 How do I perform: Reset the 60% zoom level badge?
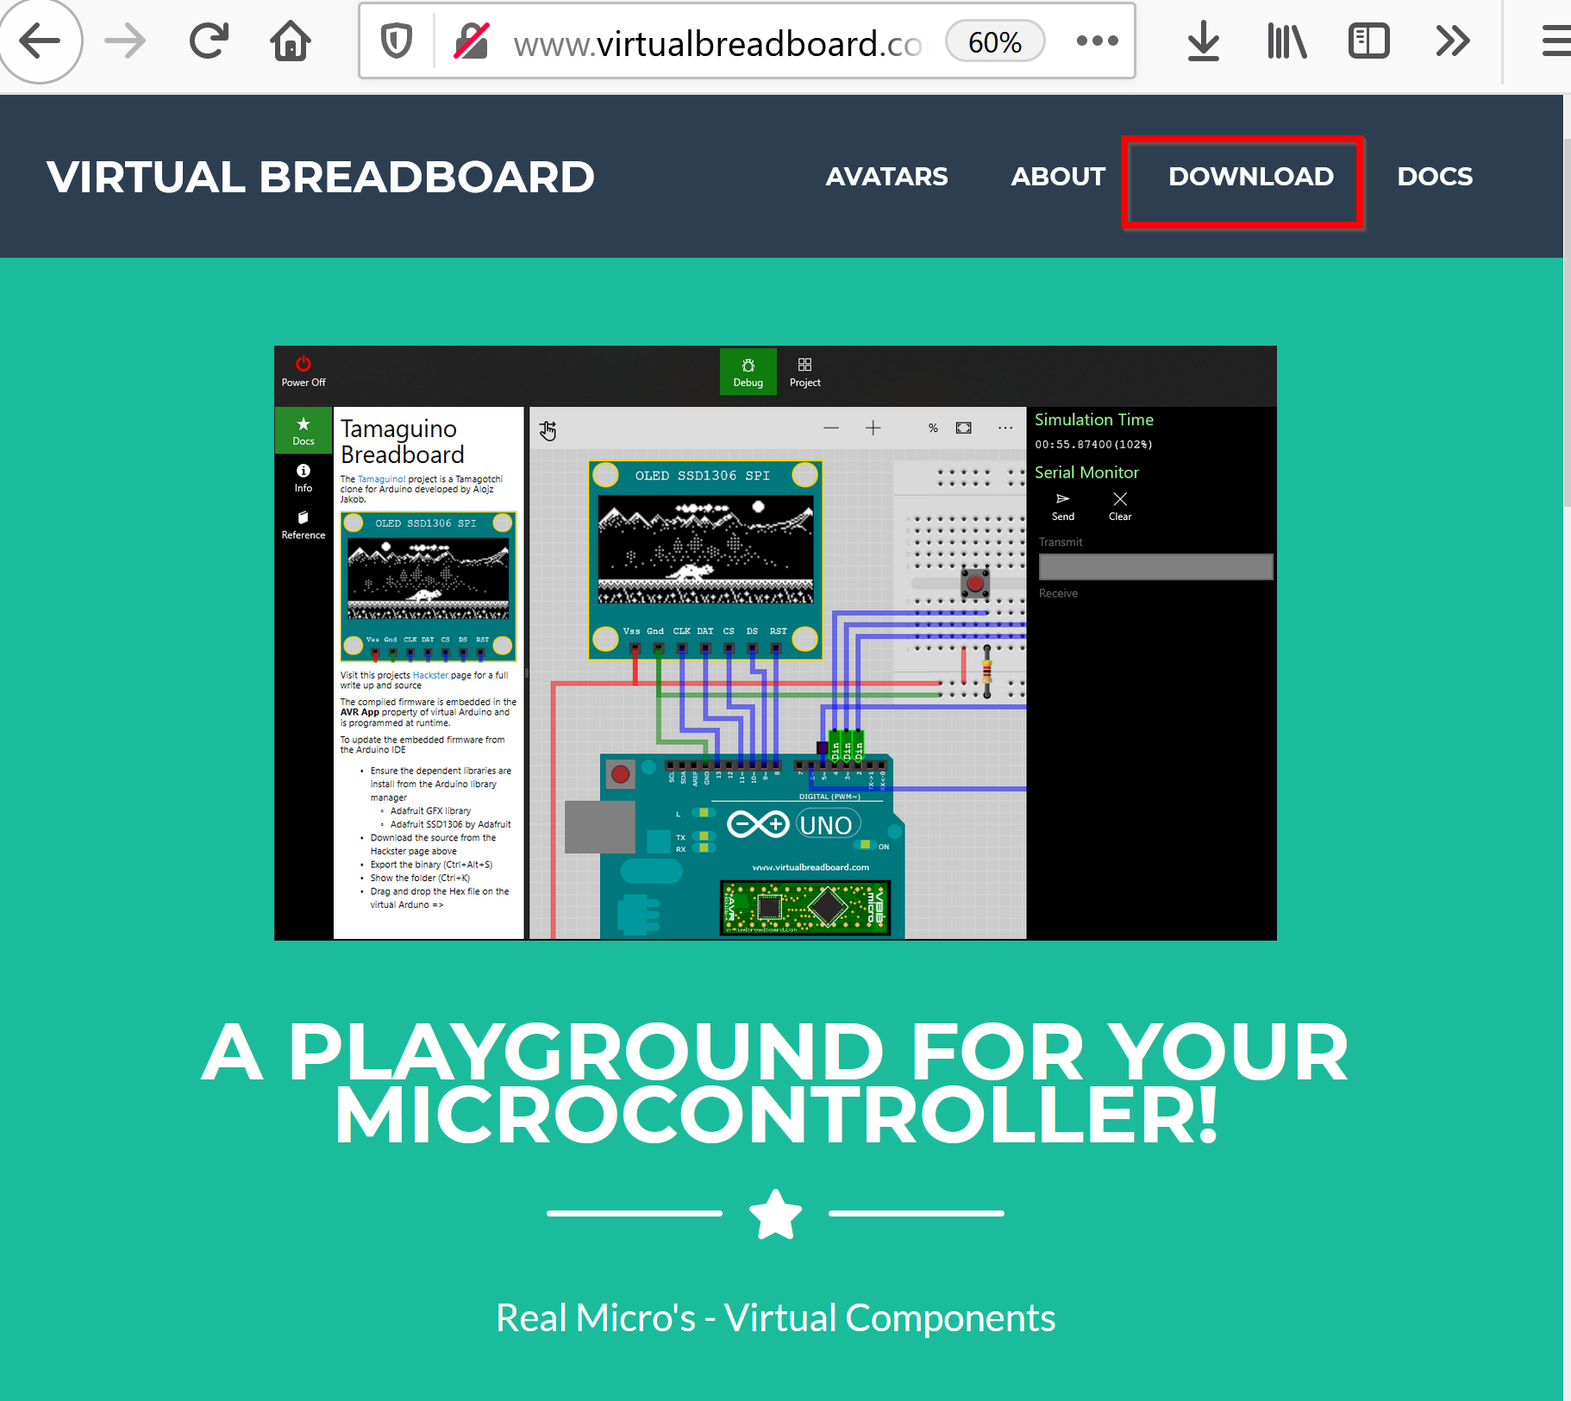[x=995, y=41]
